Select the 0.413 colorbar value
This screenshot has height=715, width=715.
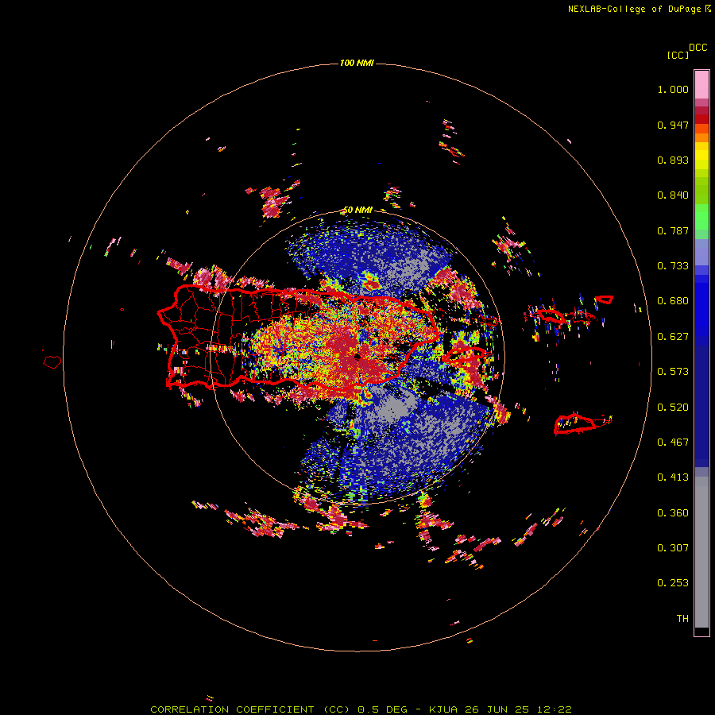[x=673, y=477]
